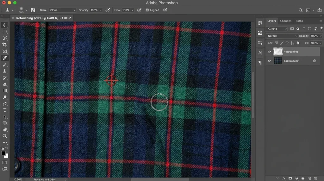Select the Horizontal Type tool
This screenshot has height=181, width=324.
click(4, 110)
